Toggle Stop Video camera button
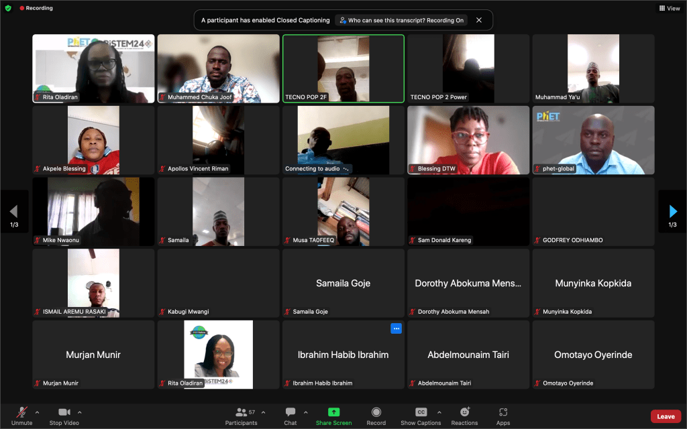 (64, 412)
